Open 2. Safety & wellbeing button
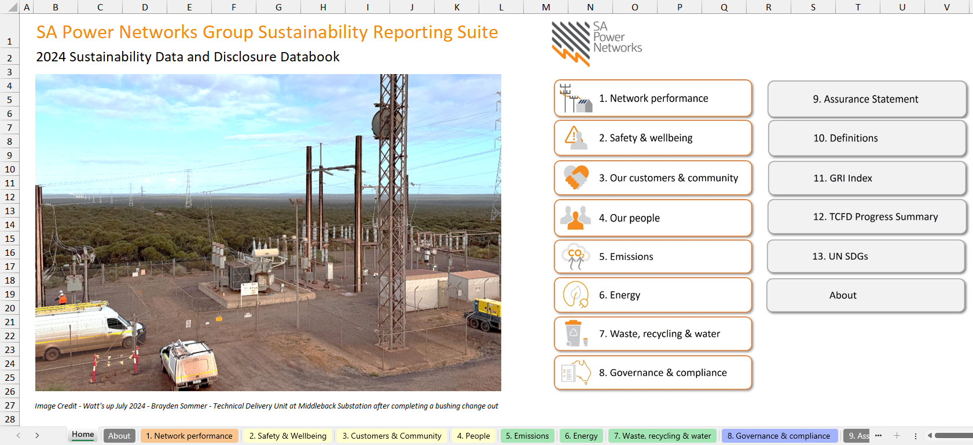Screen dimensions: 973x445 [x=653, y=138]
